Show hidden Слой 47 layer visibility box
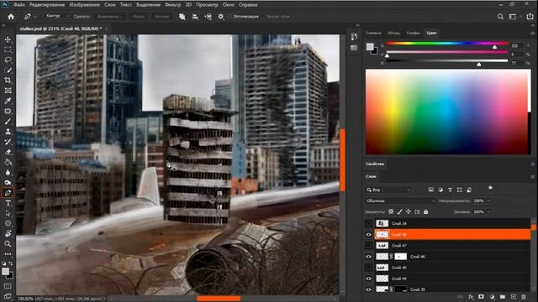 coord(368,246)
